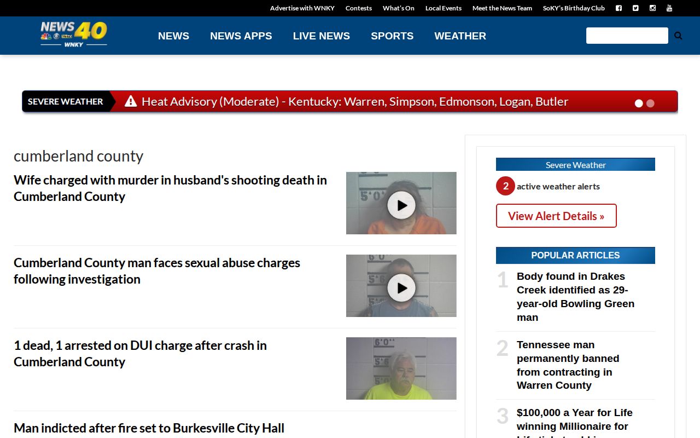Click the search magnifier icon

pos(678,36)
